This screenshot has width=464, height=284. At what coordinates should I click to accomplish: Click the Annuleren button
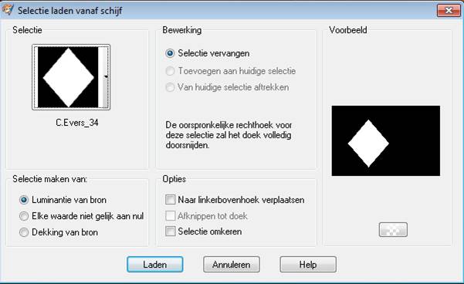point(232,264)
